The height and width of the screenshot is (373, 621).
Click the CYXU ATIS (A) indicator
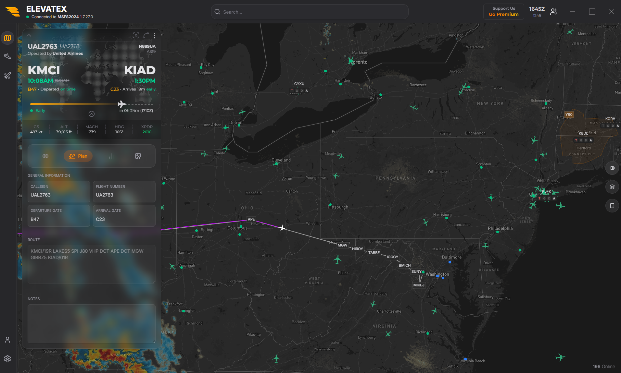click(x=307, y=91)
